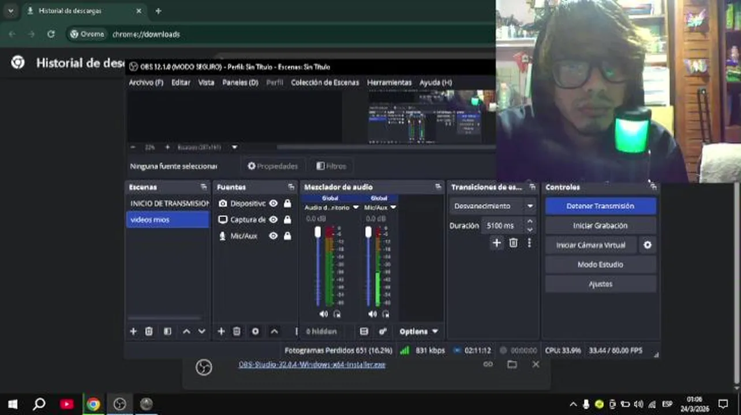Click Iniciar Grabación button

click(600, 225)
